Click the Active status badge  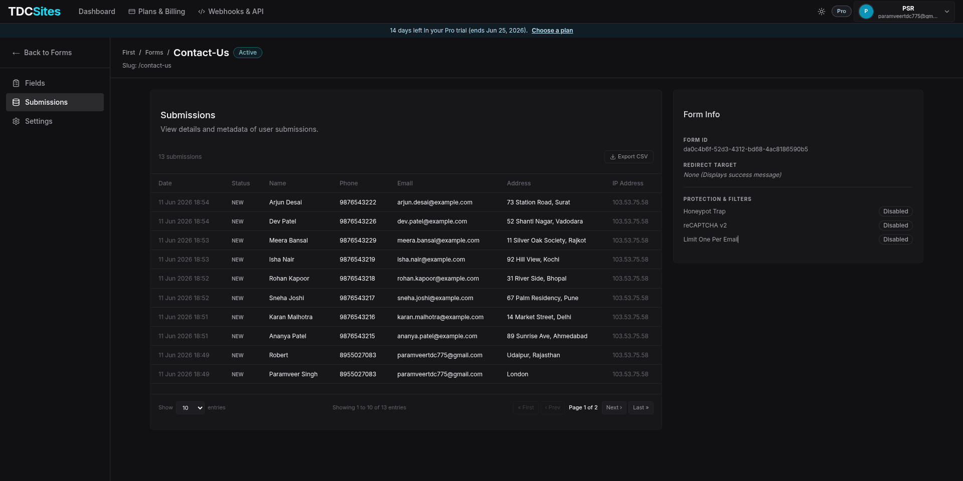point(248,53)
